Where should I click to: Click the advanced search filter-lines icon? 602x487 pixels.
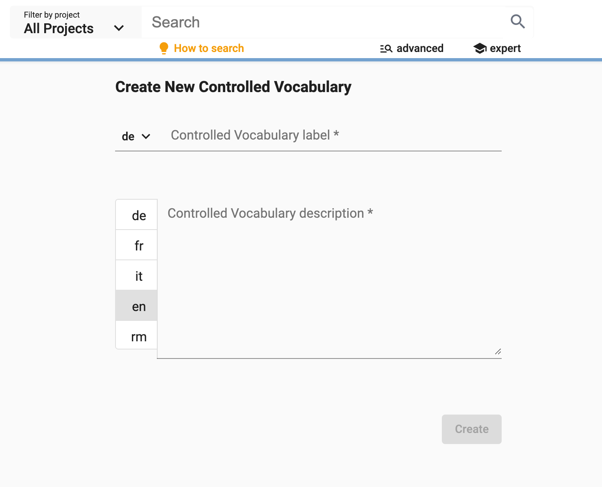[385, 48]
